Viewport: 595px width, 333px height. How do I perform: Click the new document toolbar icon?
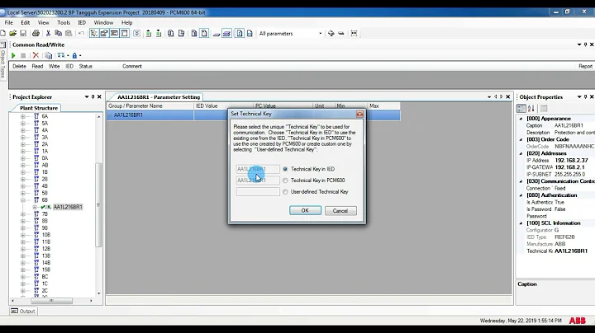(x=3, y=33)
